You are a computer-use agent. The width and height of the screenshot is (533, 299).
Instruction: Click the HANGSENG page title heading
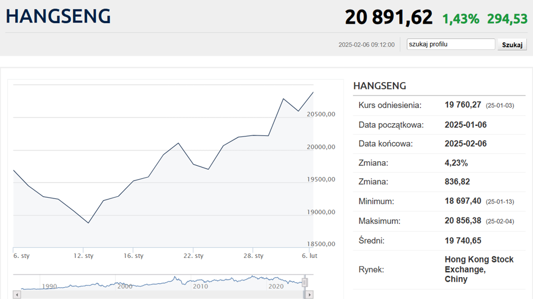58,16
